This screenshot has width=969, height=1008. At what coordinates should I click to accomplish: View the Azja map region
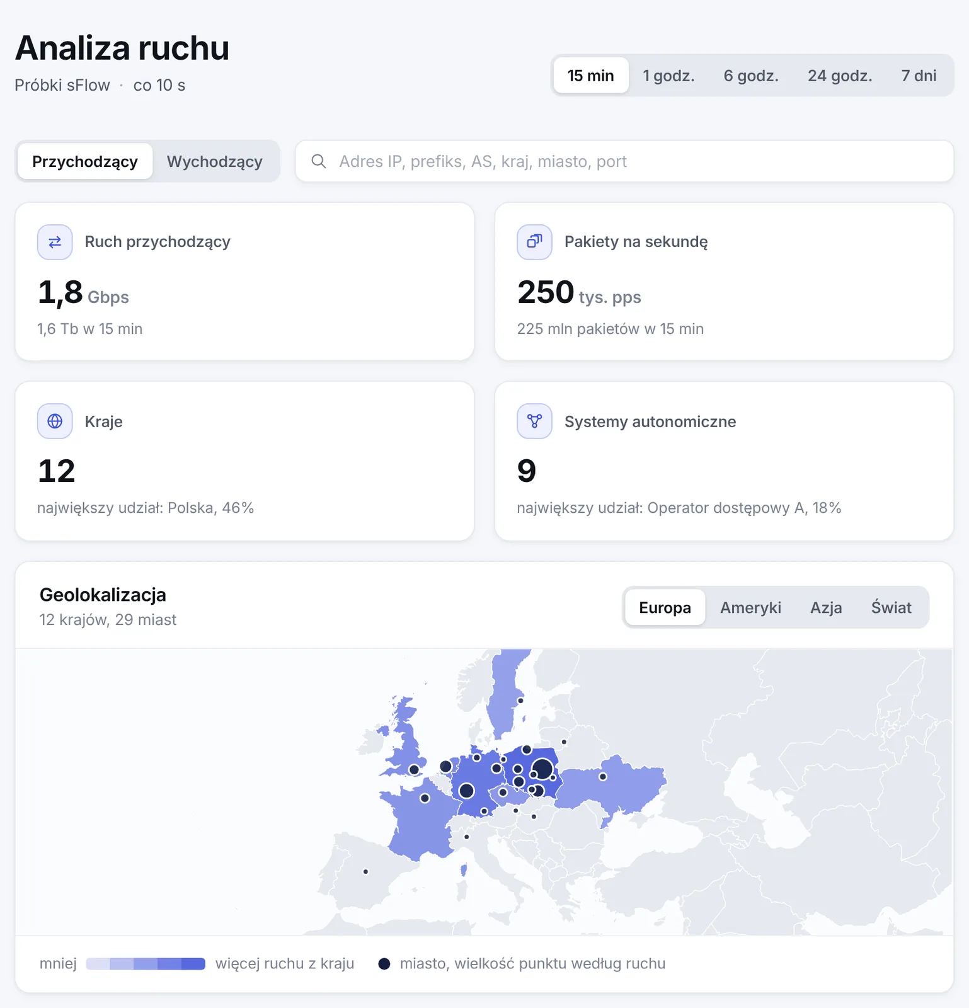(x=826, y=607)
